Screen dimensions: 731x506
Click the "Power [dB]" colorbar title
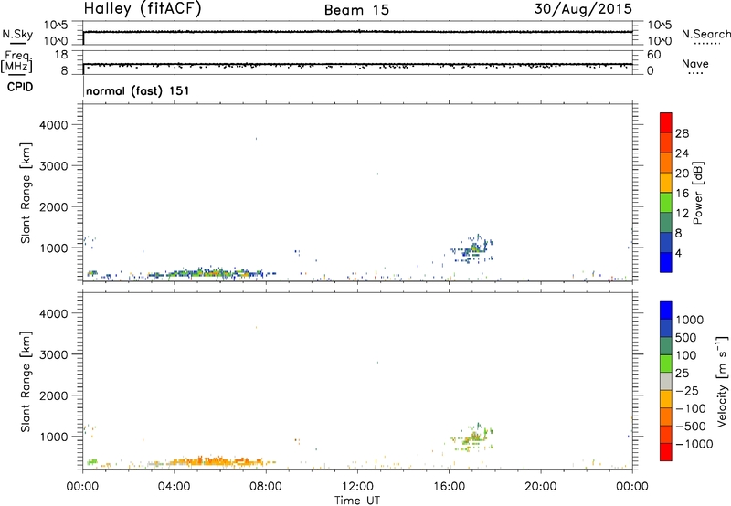pos(697,193)
